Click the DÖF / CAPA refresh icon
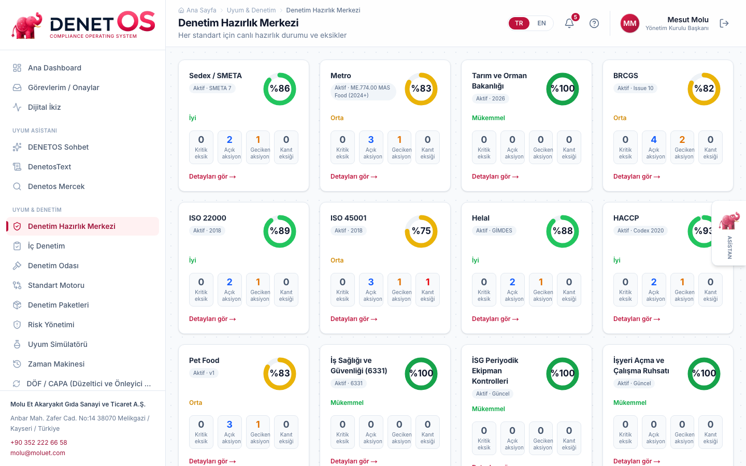746x466 pixels. [17, 384]
